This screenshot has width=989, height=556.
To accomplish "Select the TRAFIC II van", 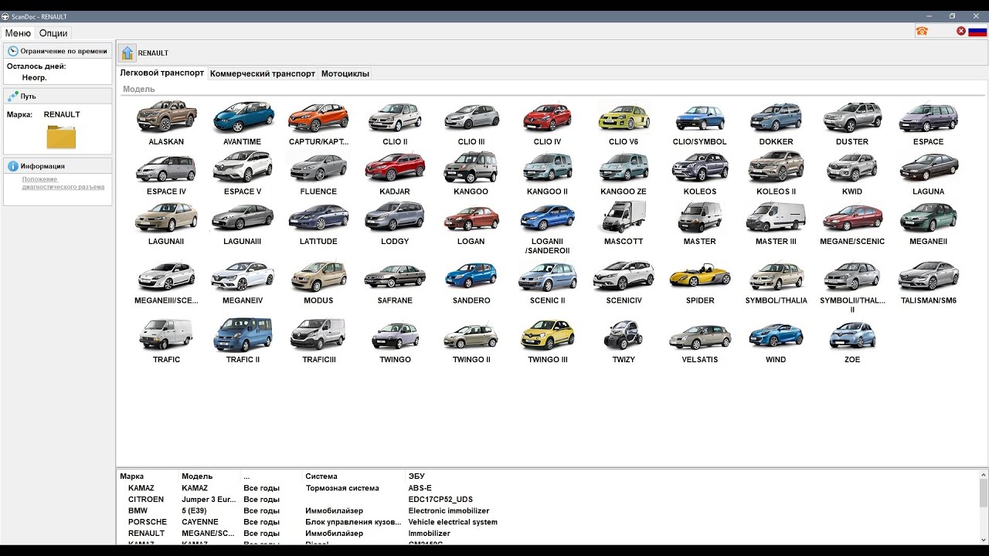I will pos(243,334).
